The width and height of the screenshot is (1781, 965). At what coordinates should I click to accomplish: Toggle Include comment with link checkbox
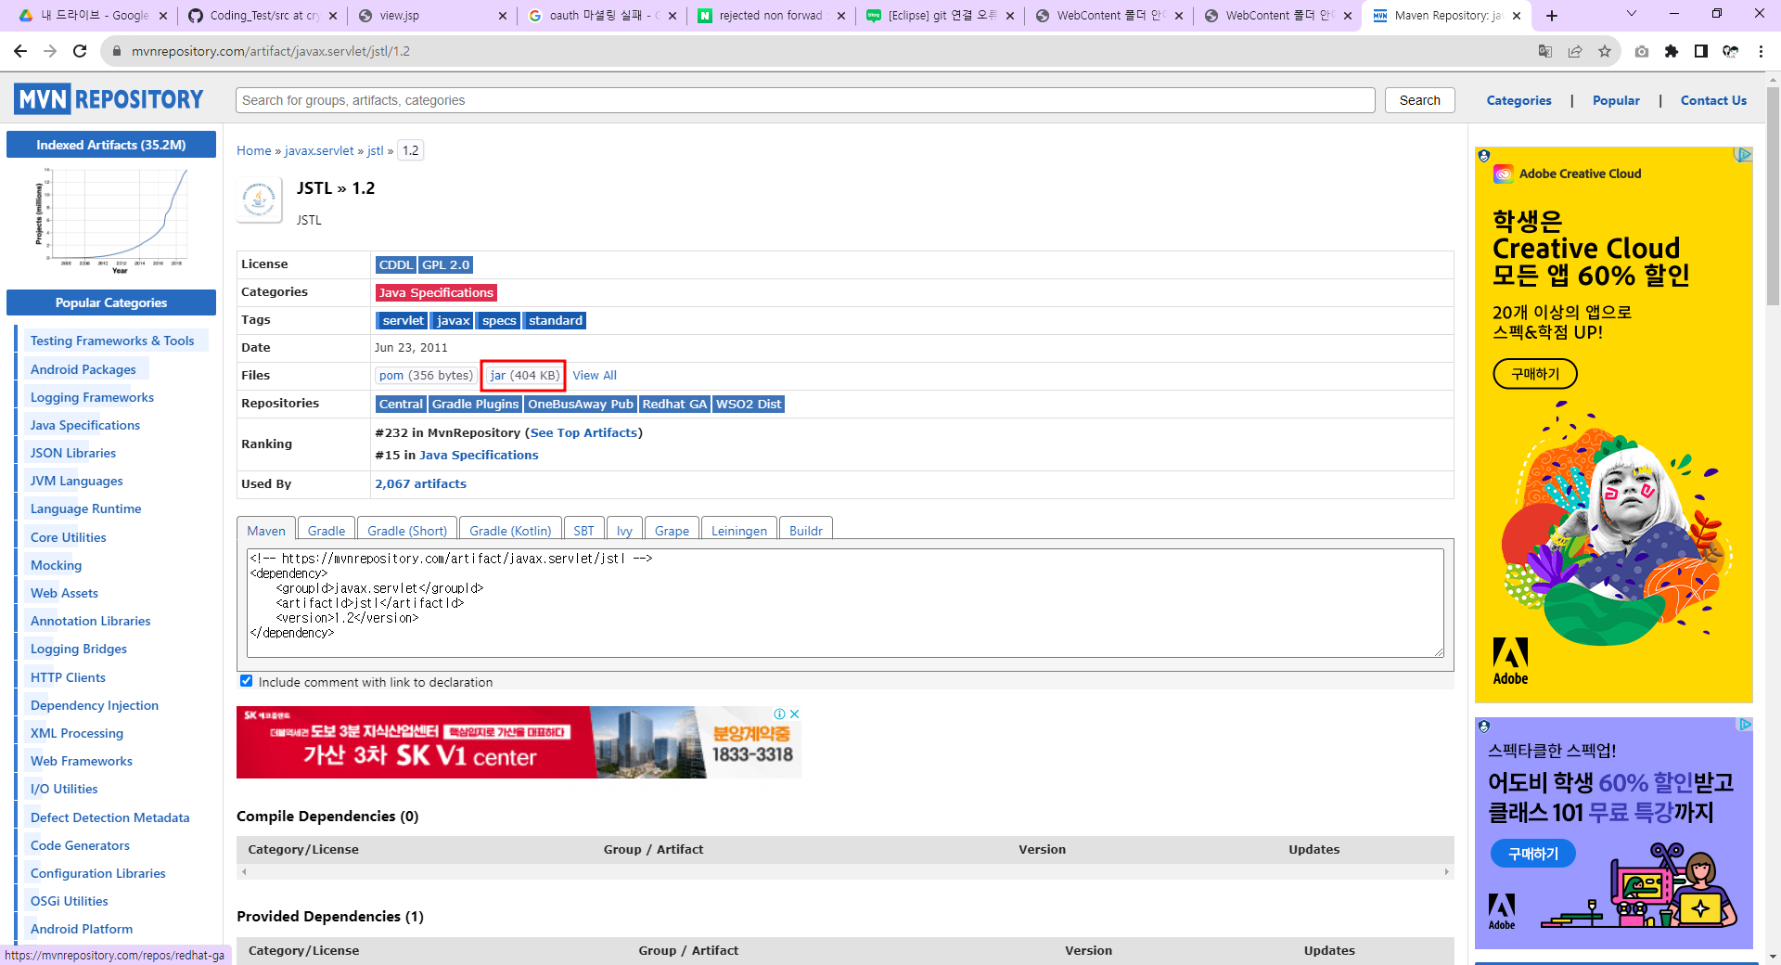[x=247, y=681]
